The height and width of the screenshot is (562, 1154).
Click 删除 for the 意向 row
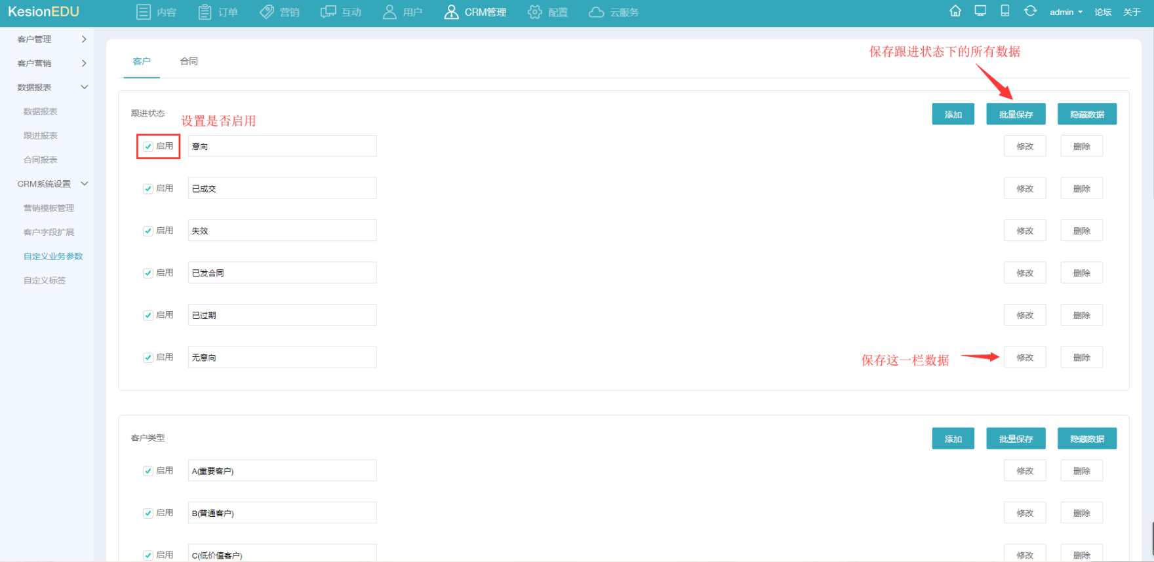click(x=1082, y=146)
